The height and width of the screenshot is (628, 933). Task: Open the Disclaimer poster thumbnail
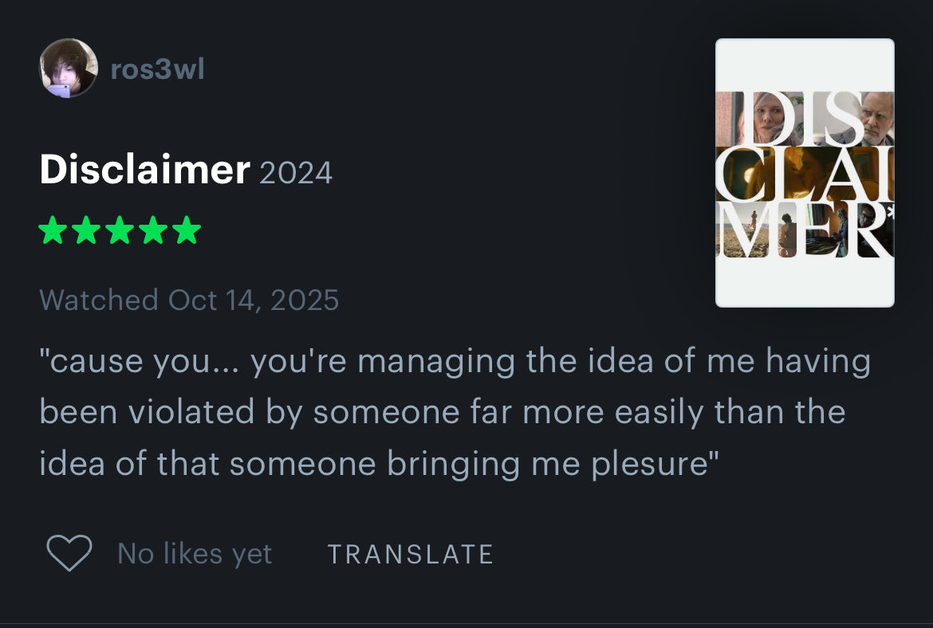point(805,173)
